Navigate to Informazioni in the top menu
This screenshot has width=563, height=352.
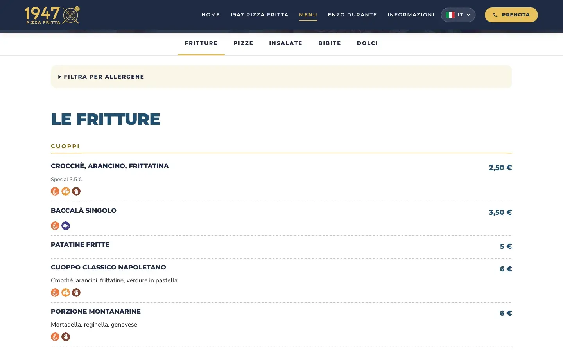point(411,15)
